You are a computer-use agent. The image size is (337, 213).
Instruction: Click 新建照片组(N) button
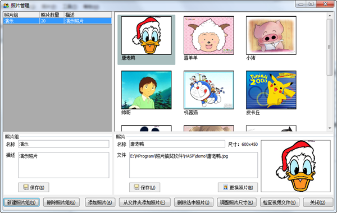pos(21,202)
